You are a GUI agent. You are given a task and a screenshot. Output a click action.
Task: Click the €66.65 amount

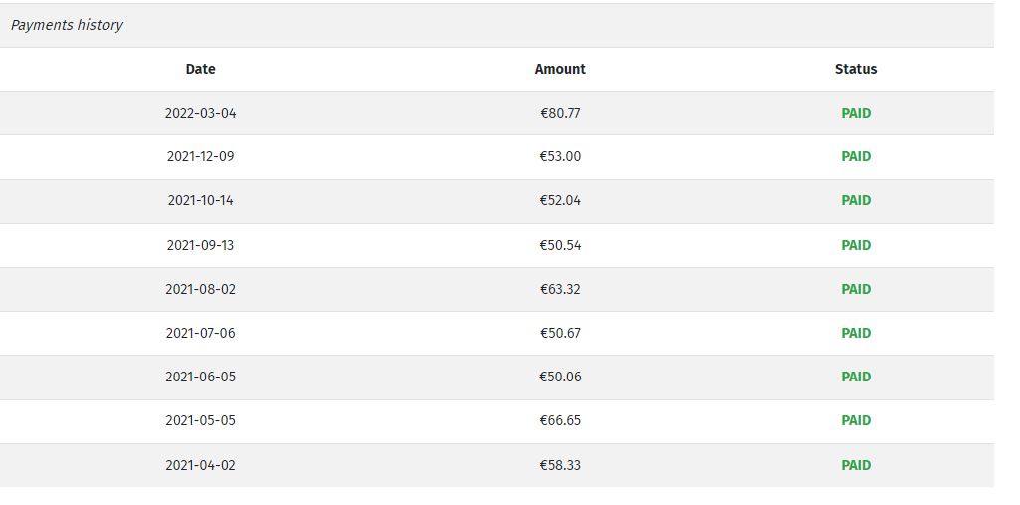click(560, 420)
